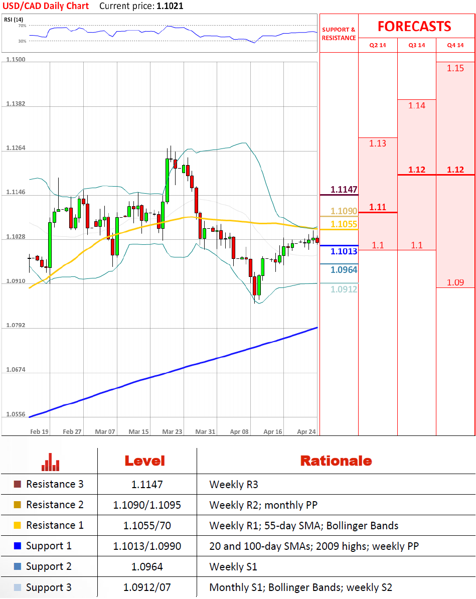Click the Resistance 1 yellow swatch
This screenshot has width=476, height=599.
(17, 525)
